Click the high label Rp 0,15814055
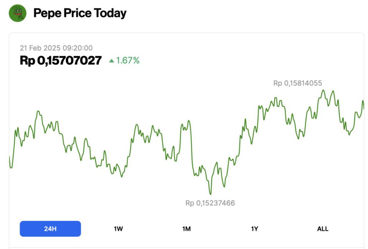Image resolution: width=368 pixels, height=249 pixels. point(298,83)
